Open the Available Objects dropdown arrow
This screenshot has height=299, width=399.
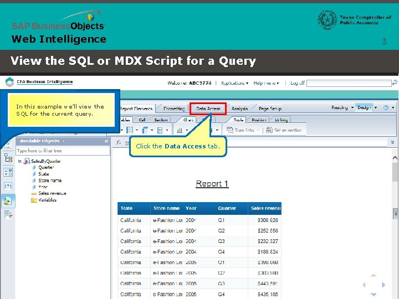[x=64, y=141]
